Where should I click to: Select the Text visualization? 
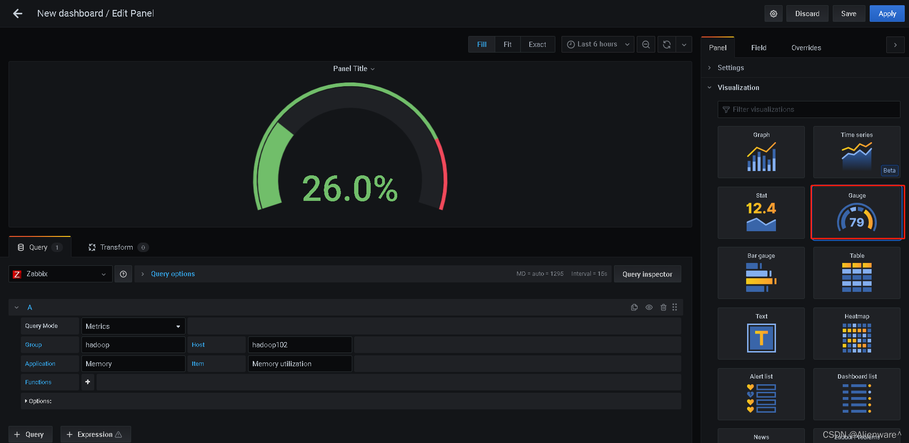click(761, 334)
